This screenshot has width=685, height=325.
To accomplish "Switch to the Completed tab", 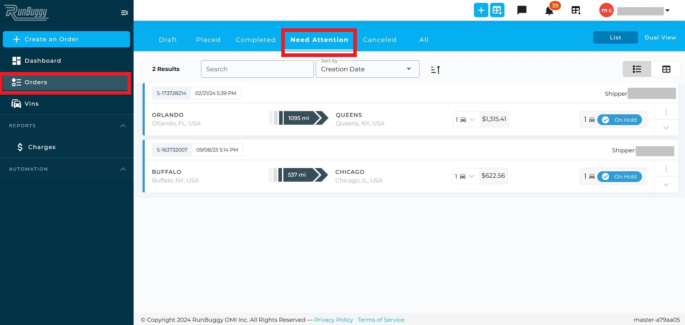I will [x=255, y=40].
